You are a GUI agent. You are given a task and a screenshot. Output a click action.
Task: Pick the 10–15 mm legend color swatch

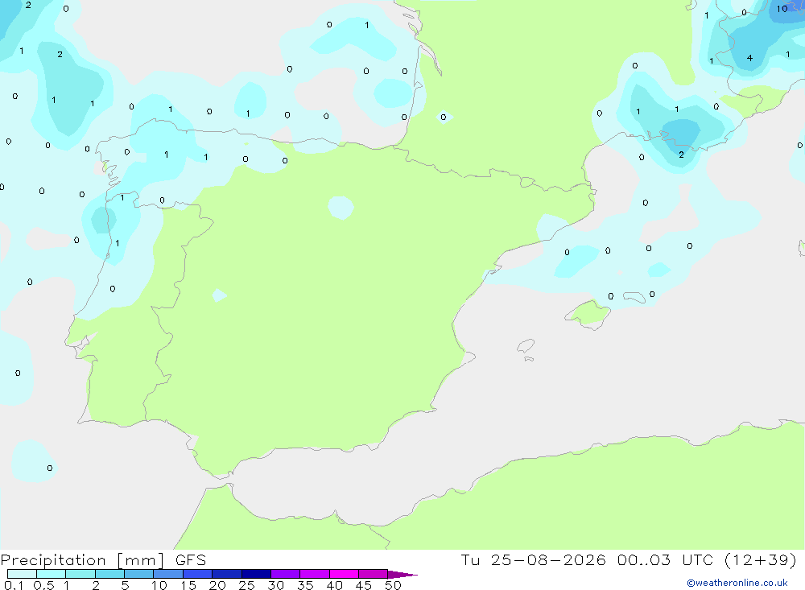(x=168, y=574)
